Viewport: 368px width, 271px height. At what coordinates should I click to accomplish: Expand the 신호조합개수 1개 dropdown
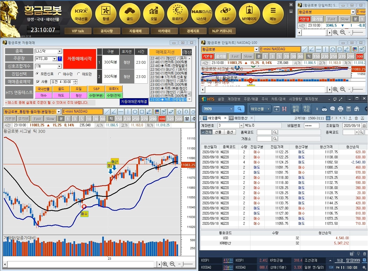pyautogui.click(x=60, y=66)
